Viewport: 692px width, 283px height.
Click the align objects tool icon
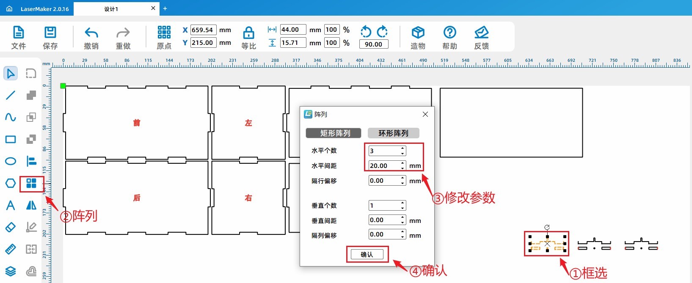pyautogui.click(x=31, y=161)
